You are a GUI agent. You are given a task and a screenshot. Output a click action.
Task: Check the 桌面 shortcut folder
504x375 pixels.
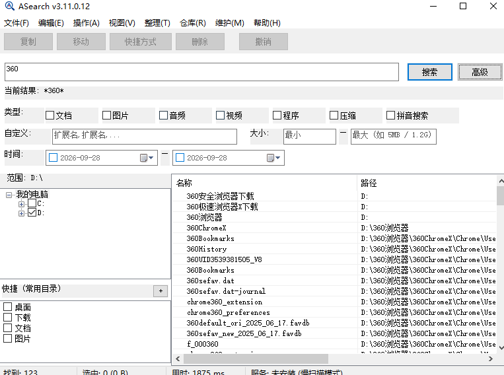(x=7, y=306)
